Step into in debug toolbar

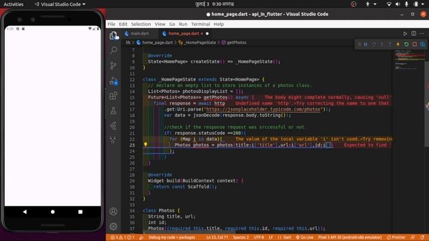[x=382, y=44]
